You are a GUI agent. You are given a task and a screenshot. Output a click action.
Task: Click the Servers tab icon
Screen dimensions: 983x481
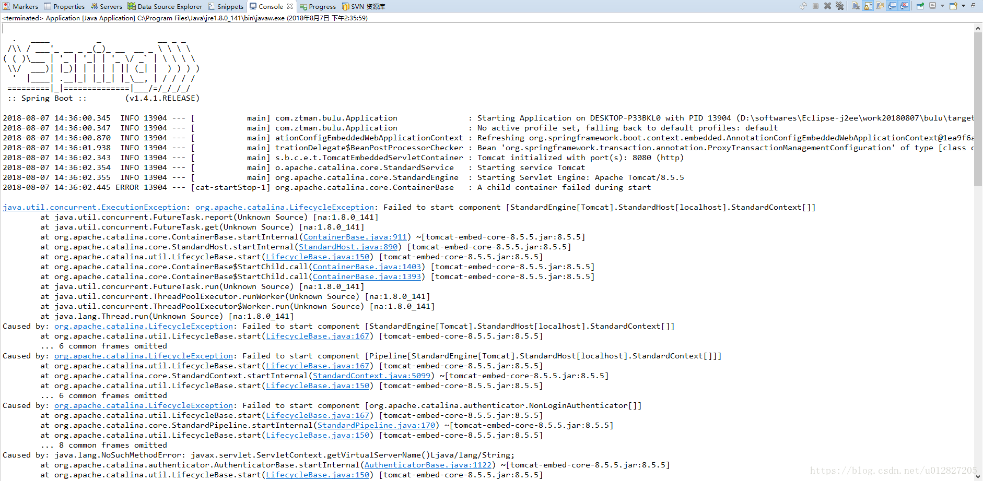point(94,6)
